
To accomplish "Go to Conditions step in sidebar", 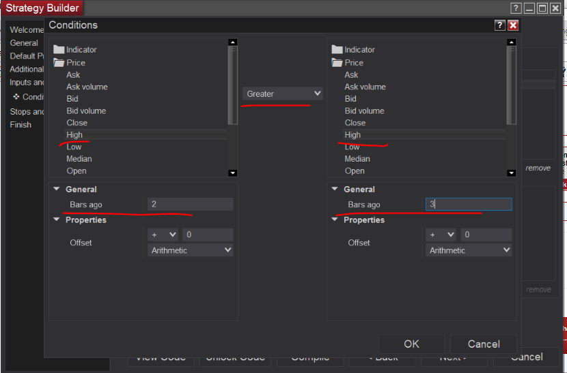I will [x=28, y=97].
